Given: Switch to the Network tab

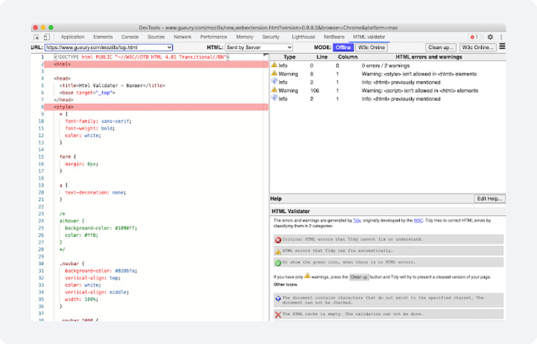Looking at the screenshot, I should point(182,37).
